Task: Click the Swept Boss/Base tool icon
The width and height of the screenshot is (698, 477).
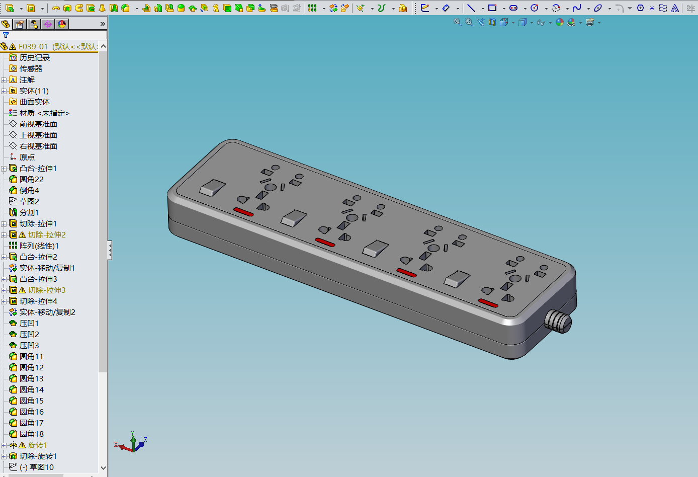Action: click(x=79, y=8)
